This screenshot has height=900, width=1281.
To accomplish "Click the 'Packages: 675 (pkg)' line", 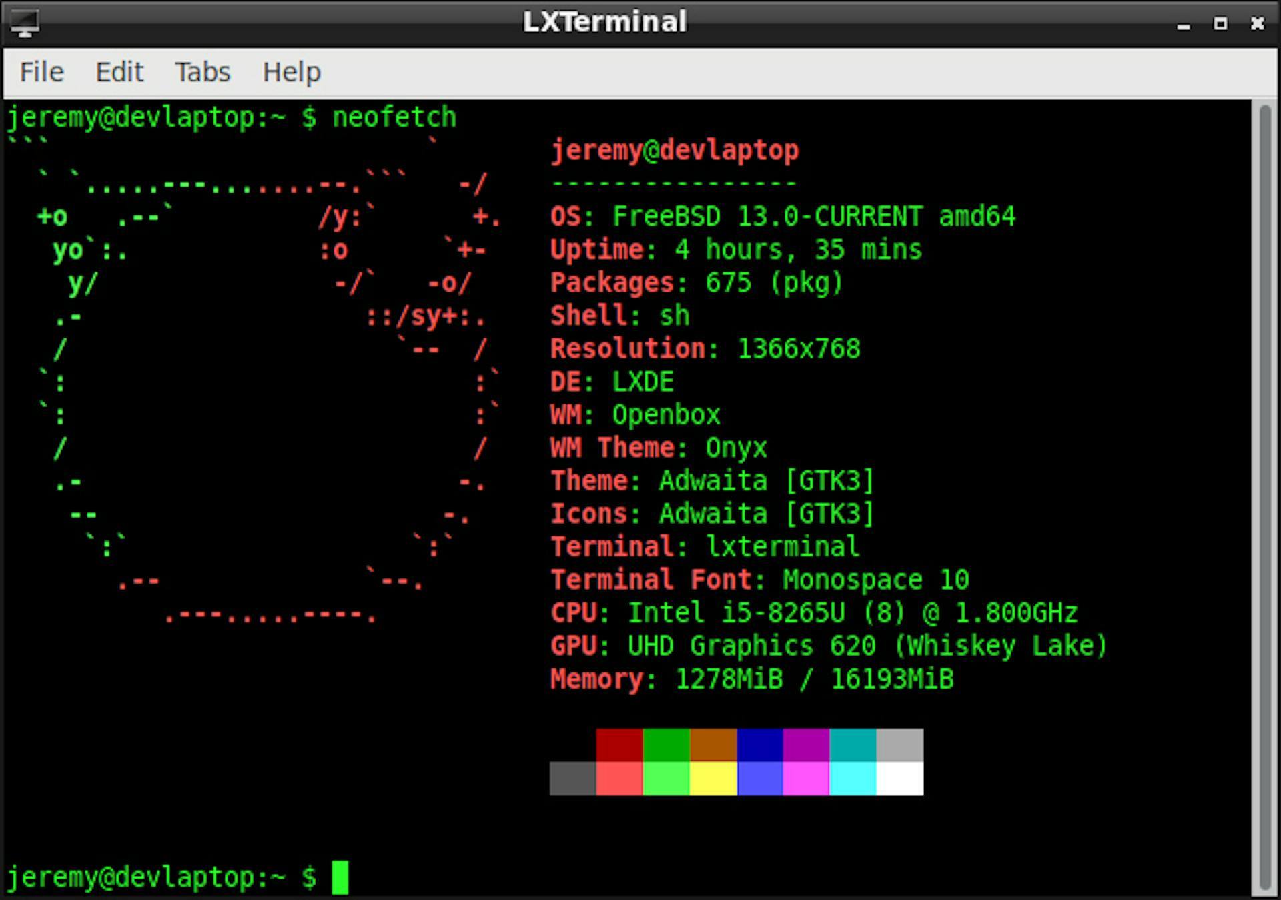I will click(697, 283).
